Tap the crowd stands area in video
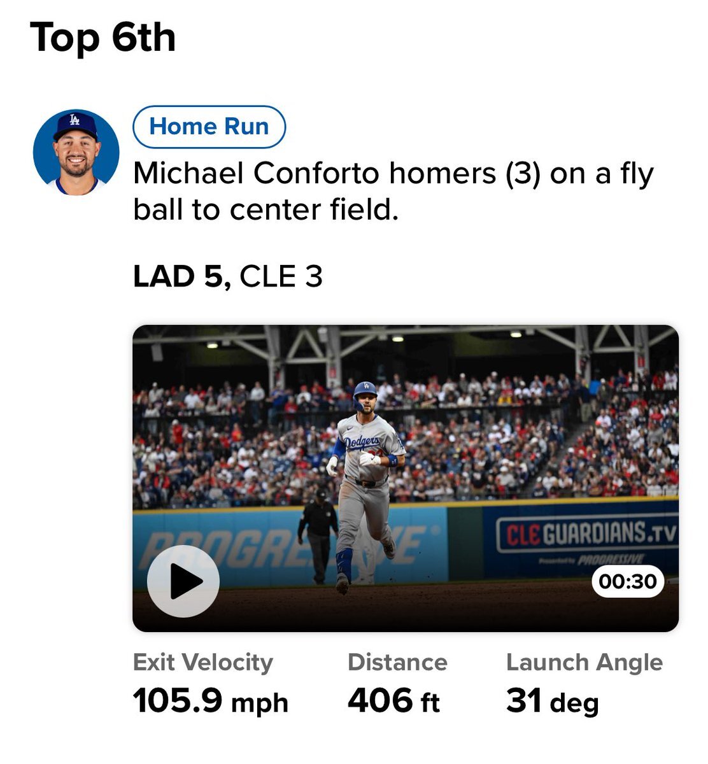This screenshot has width=708, height=764. pos(406,439)
